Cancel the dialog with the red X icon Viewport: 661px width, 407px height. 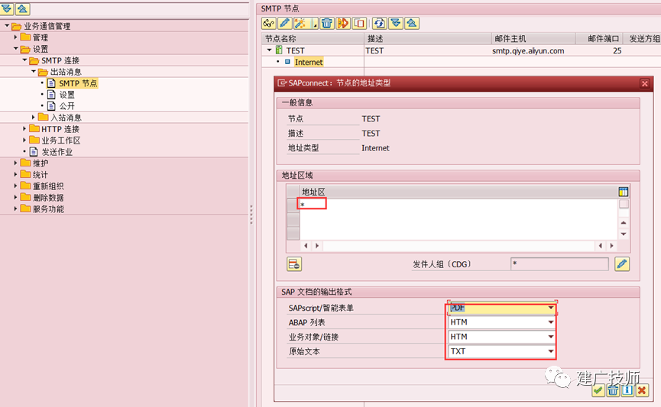(x=642, y=390)
